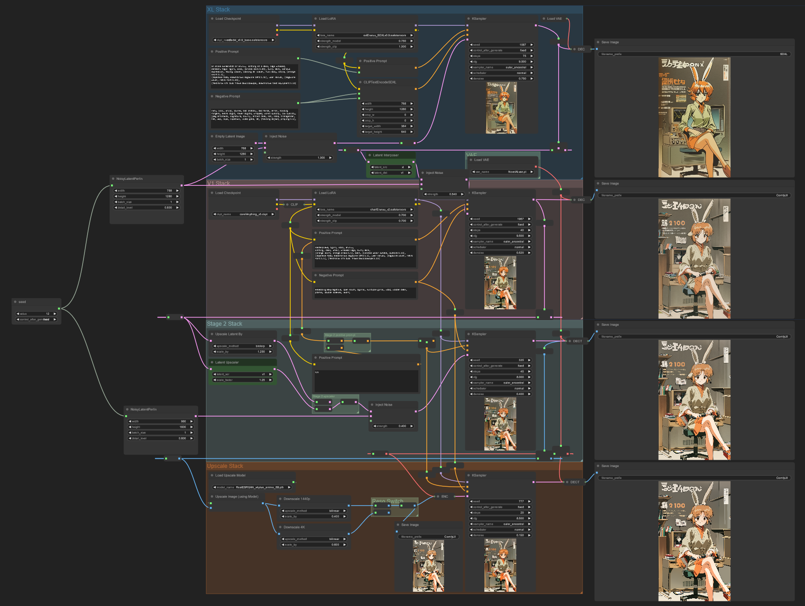Click the left arrow on batch_size in Empty Latent Image
The height and width of the screenshot is (606, 805).
click(214, 159)
